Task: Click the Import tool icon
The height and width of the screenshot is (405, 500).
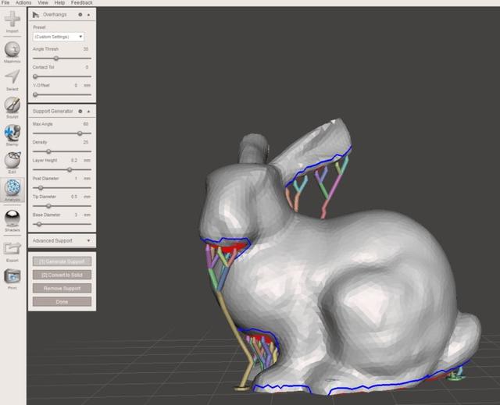Action: click(x=12, y=20)
